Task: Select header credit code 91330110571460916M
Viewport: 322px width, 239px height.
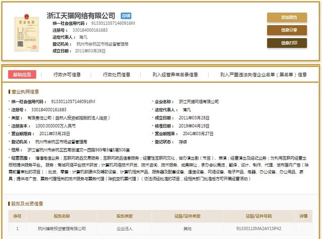Action: pyautogui.click(x=113, y=23)
